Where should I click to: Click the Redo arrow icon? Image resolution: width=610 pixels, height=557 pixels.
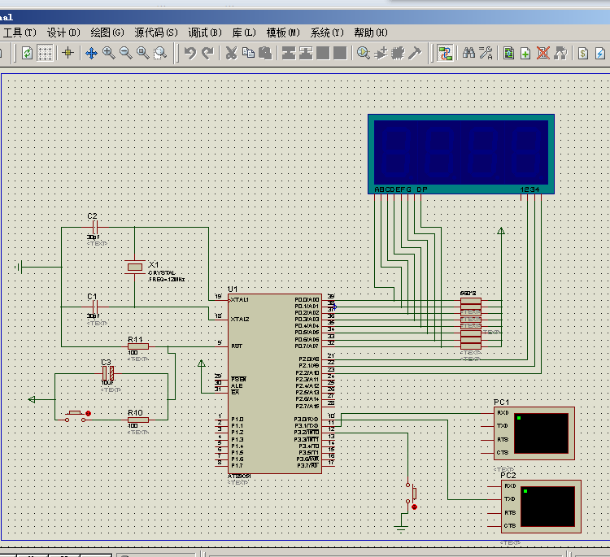pyautogui.click(x=207, y=53)
